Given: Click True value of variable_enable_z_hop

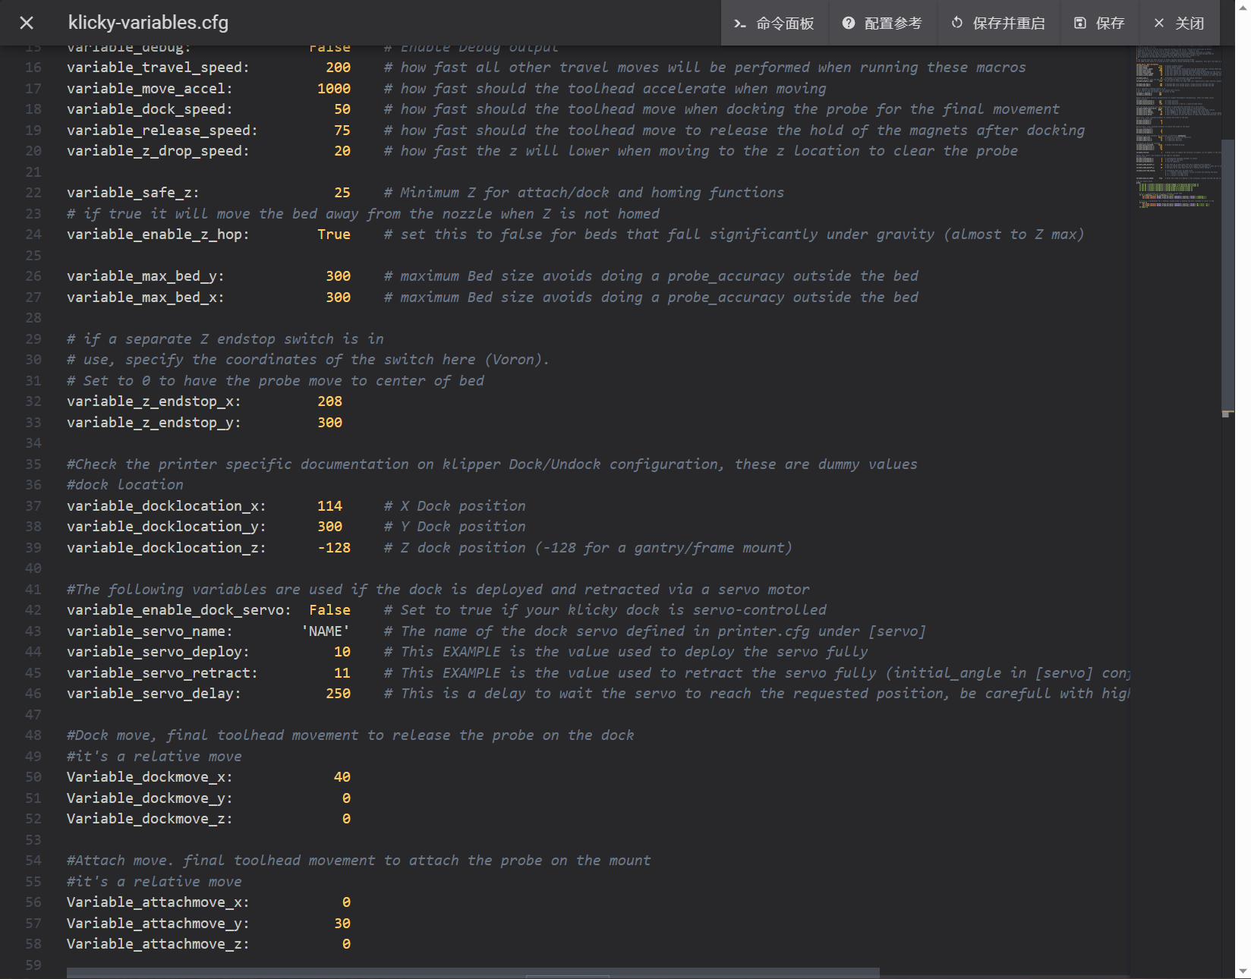Looking at the screenshot, I should 334,235.
